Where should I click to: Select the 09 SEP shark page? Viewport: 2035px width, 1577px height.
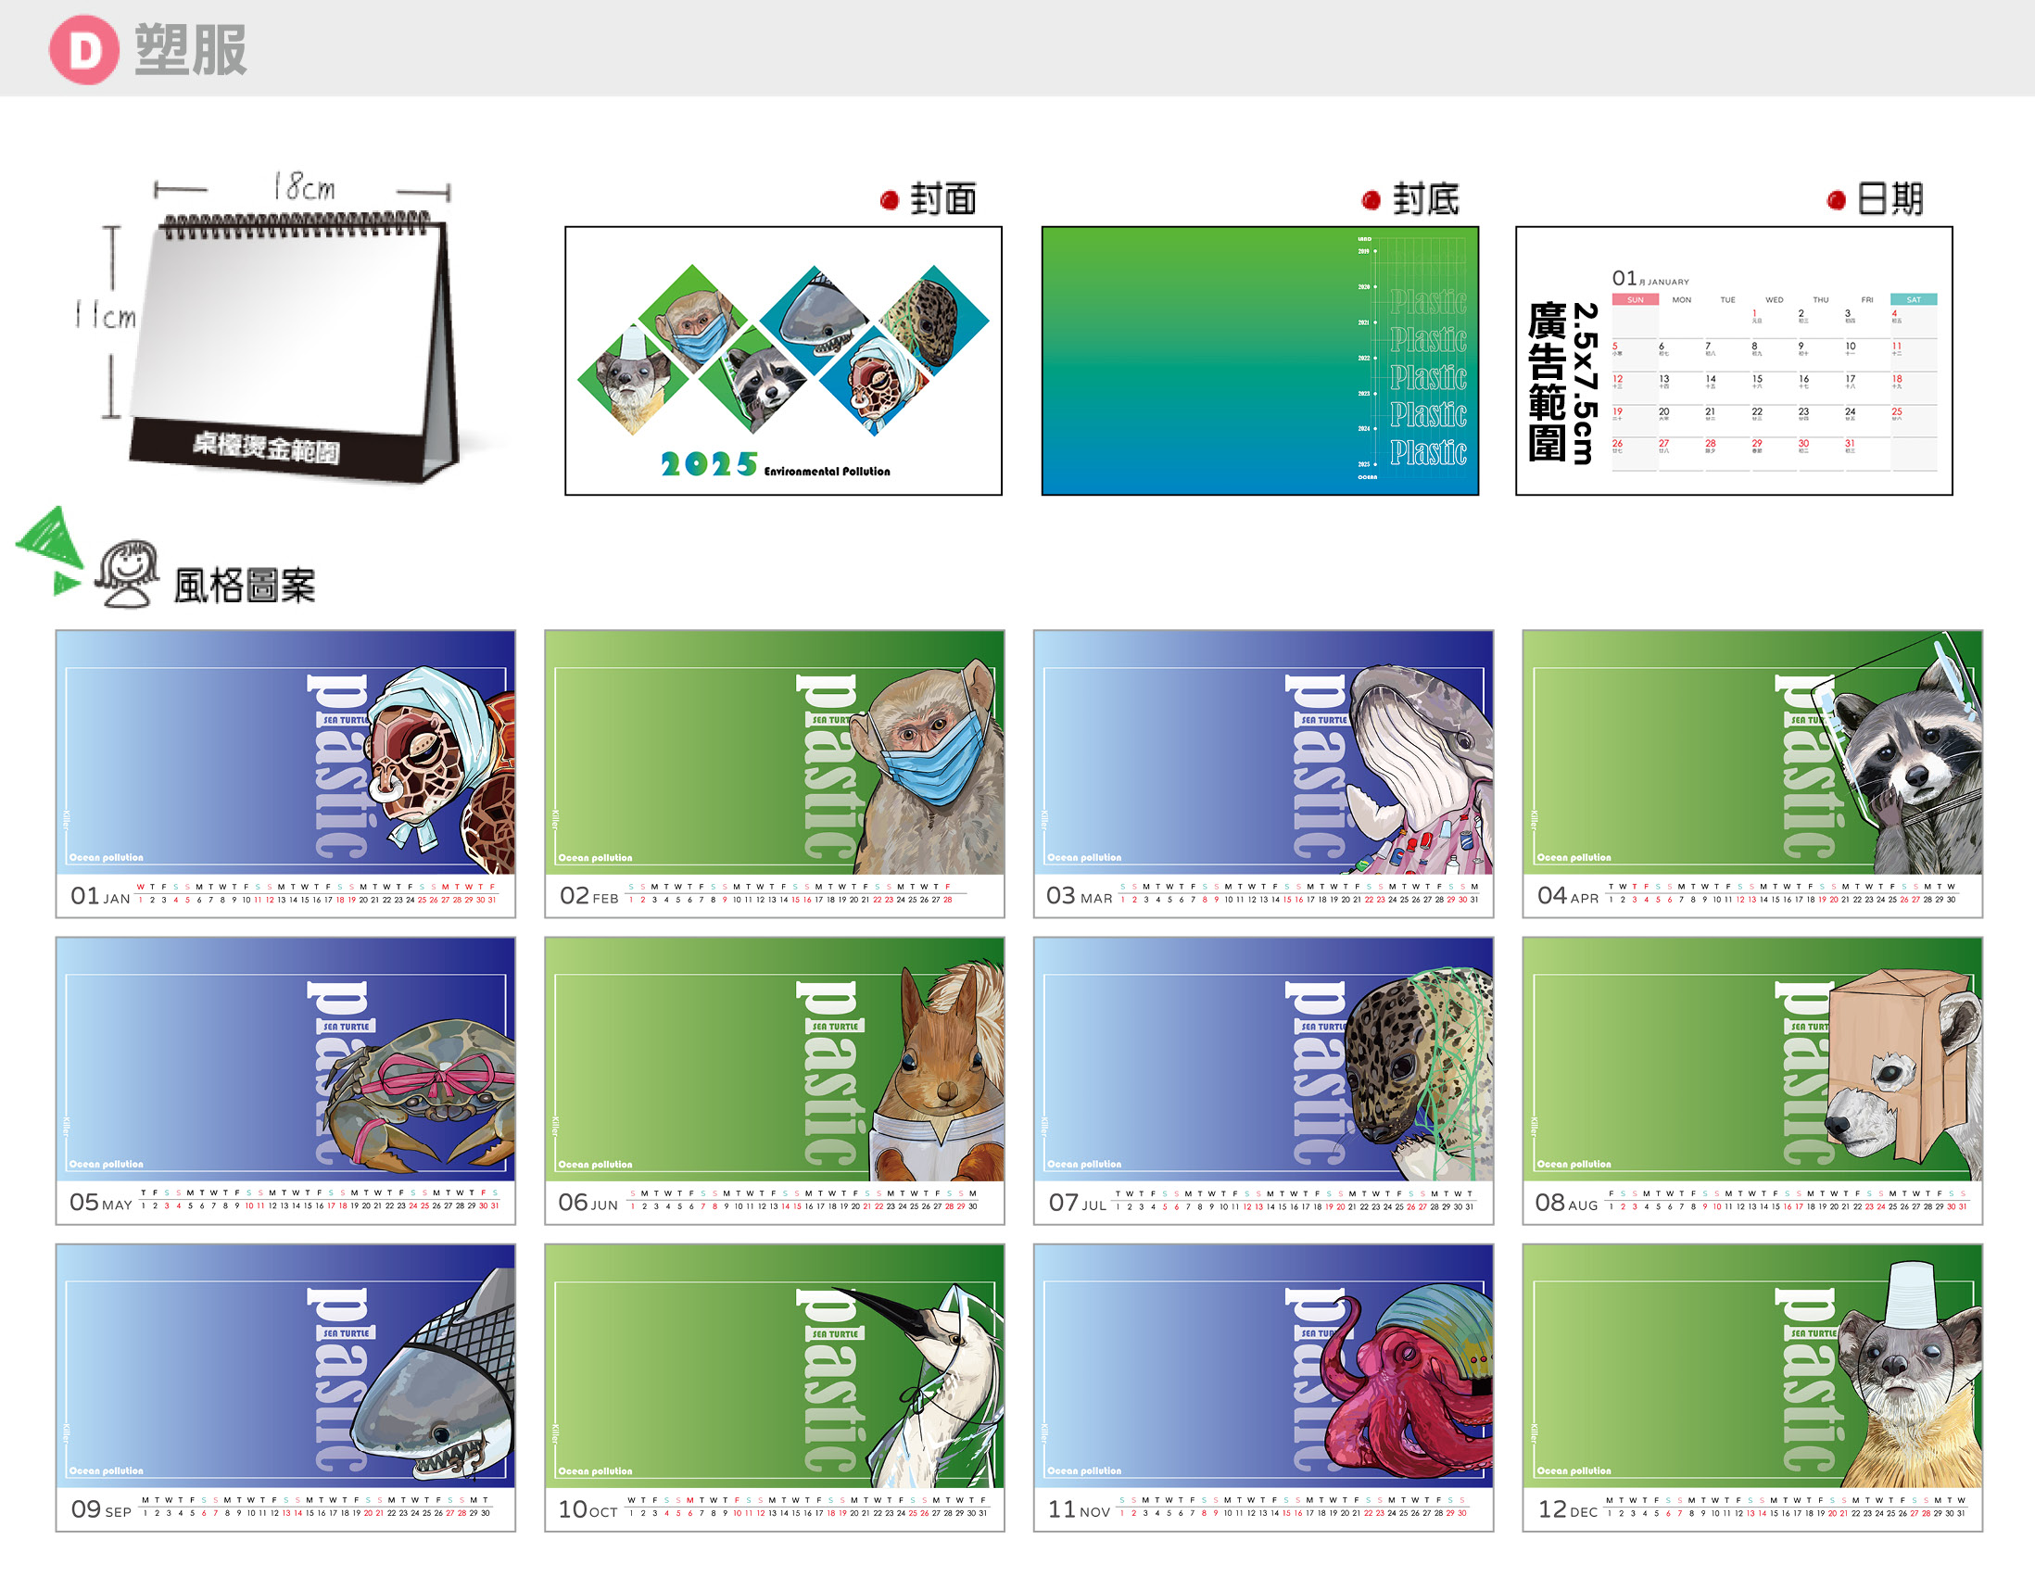click(x=285, y=1387)
